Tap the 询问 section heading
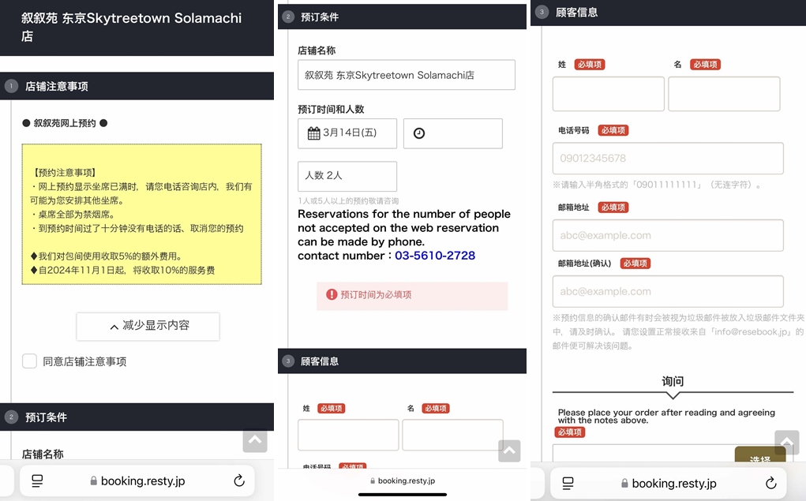Viewport: 806px width, 501px height. pos(673,381)
